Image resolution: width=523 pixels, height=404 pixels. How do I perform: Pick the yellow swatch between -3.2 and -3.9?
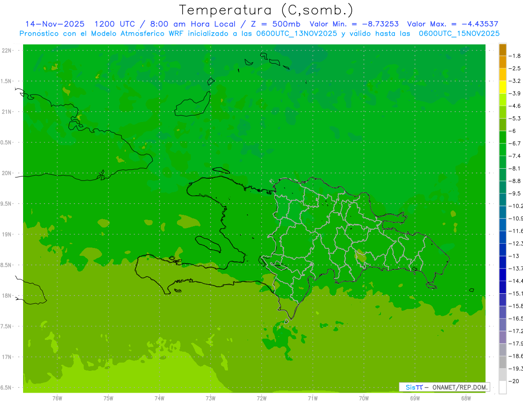(503, 87)
